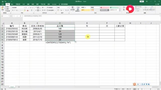This screenshot has width=161, height=90.
Task: Click the red circular play button overlay
Action: [x=130, y=9]
